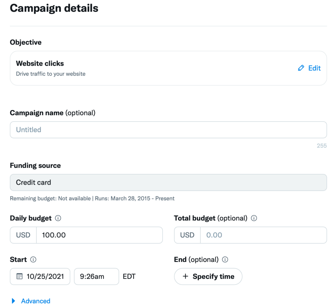This screenshot has width=335, height=308.
Task: Click the Specify time button for End
Action: click(x=208, y=277)
